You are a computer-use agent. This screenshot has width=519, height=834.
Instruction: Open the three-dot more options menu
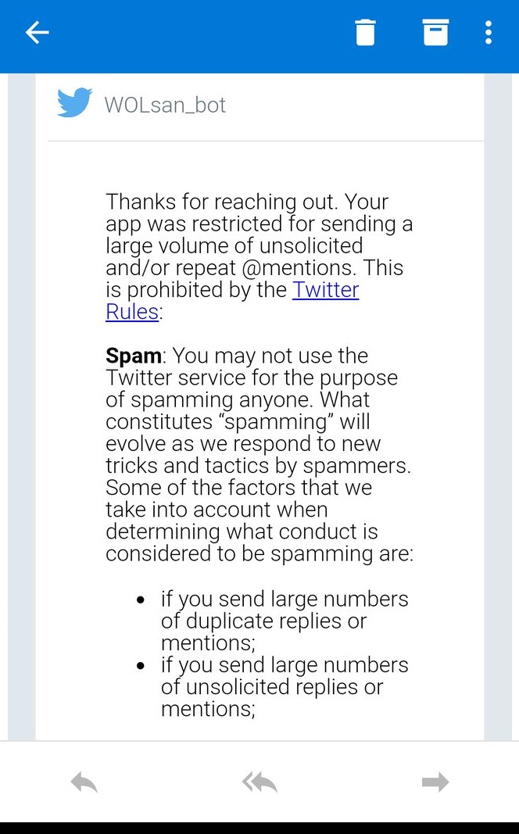point(489,32)
